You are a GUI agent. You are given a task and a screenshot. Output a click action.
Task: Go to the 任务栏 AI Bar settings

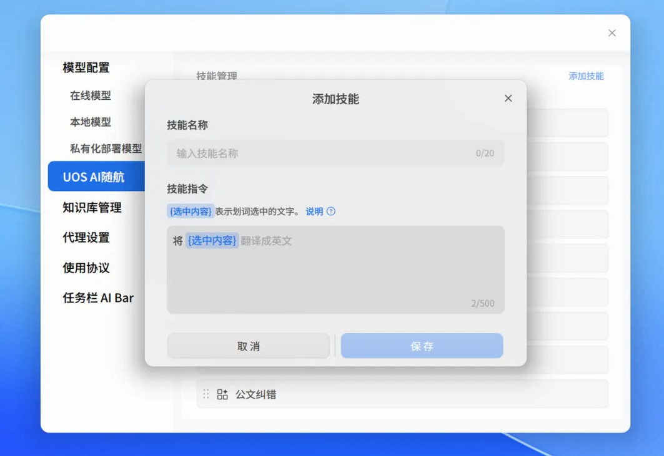pyautogui.click(x=98, y=298)
